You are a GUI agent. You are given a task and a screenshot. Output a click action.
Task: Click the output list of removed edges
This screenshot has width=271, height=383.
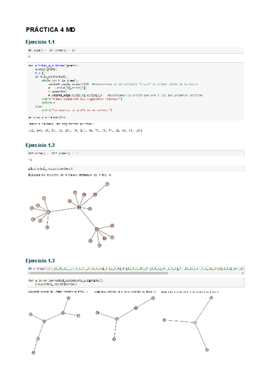pos(85,131)
